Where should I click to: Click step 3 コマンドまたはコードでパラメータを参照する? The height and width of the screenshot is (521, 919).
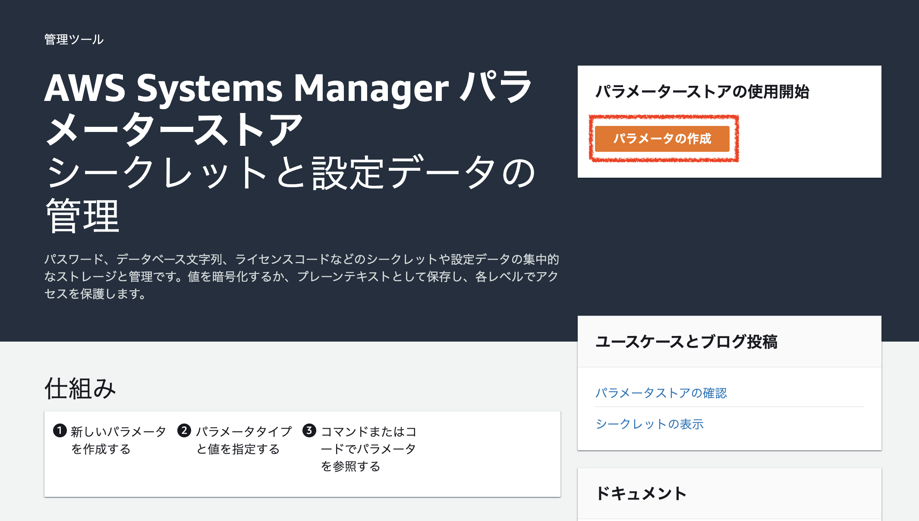[360, 449]
